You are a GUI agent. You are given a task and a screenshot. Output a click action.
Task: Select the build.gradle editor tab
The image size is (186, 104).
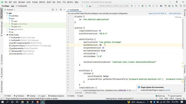click(74, 10)
